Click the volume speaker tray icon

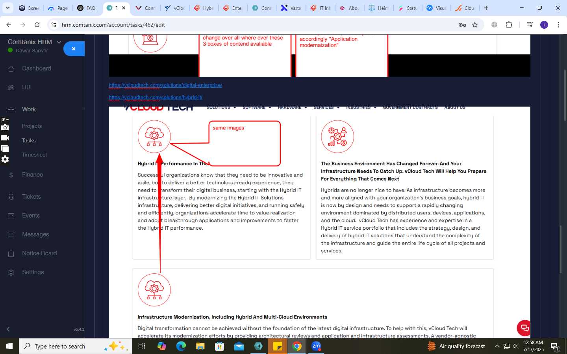(x=516, y=346)
